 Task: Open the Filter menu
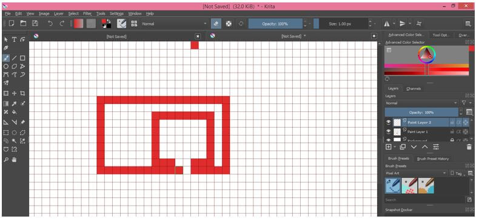pyautogui.click(x=87, y=14)
